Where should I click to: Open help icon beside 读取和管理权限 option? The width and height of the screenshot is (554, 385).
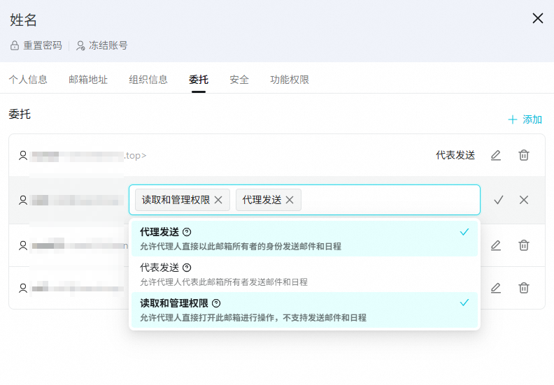pos(216,303)
